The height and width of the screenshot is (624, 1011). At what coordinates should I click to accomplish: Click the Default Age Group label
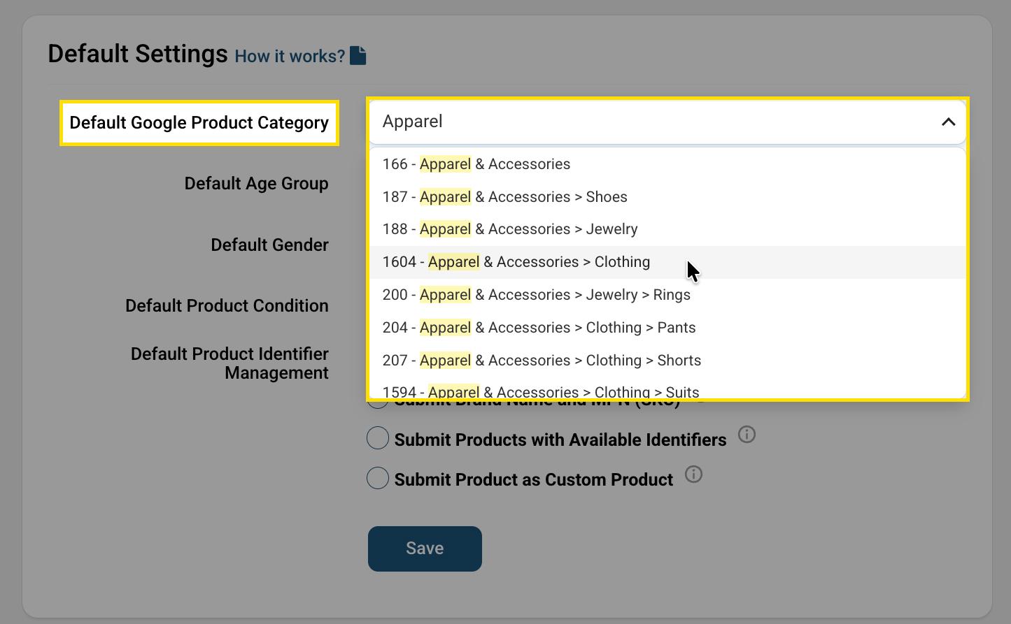[x=256, y=184]
